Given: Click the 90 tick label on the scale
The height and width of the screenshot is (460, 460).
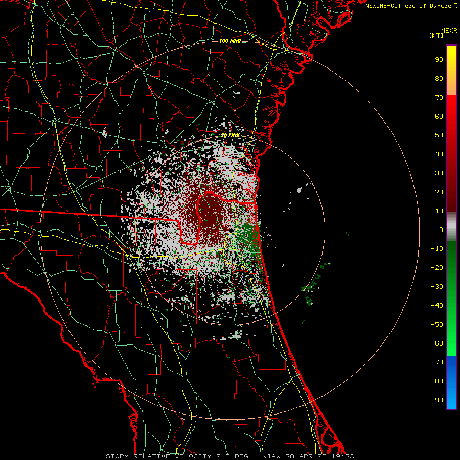Looking at the screenshot, I should tap(439, 60).
